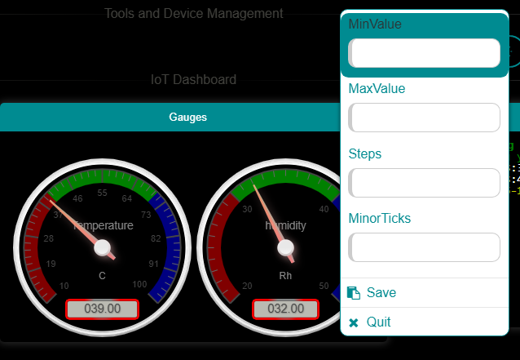This screenshot has width=520, height=360.
Task: Open the Gauges panel header
Action: pyautogui.click(x=187, y=117)
